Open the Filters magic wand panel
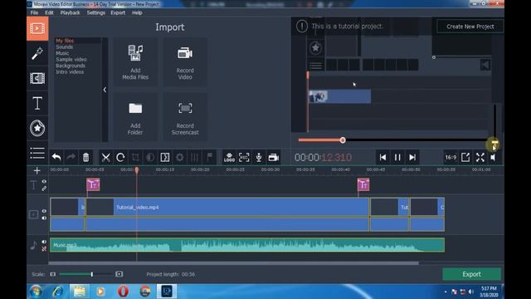 (x=37, y=53)
